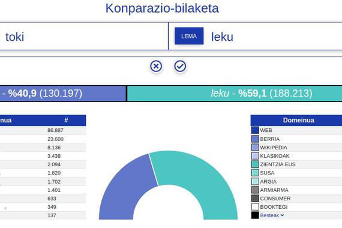This screenshot has height=228, width=342.
Task: Toggle the LEMA button next to leku
Action: 189,36
